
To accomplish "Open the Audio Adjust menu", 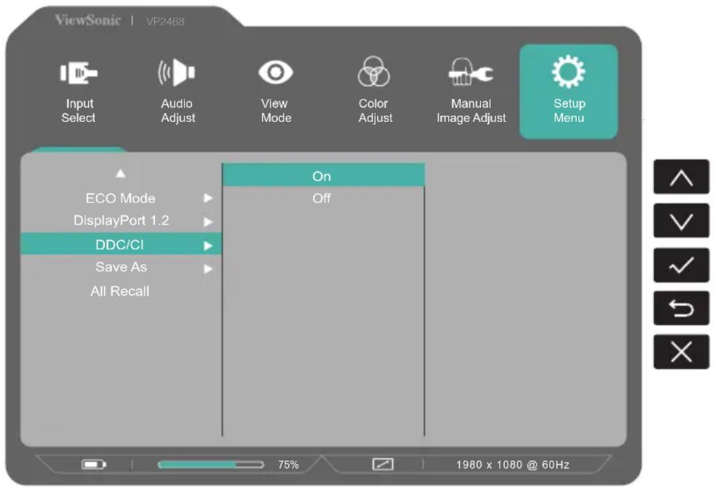I will click(177, 92).
